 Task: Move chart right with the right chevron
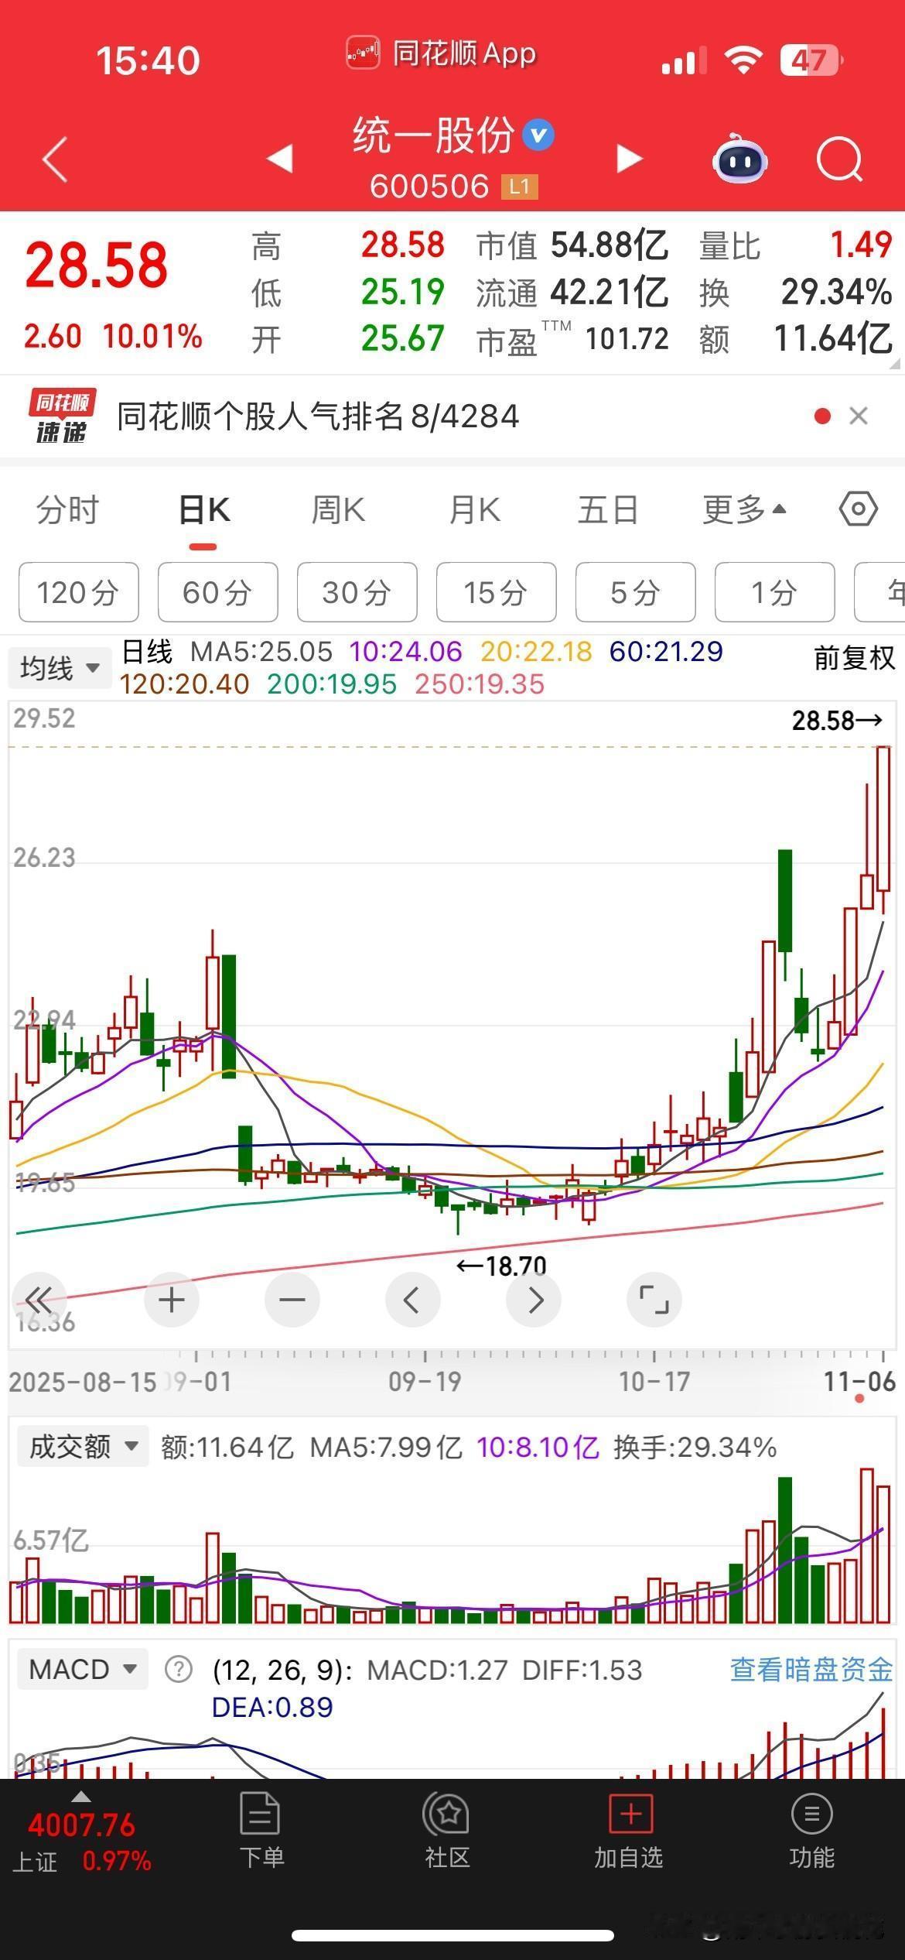[534, 1300]
